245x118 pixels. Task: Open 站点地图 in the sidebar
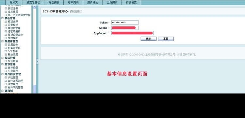[x=13, y=12]
